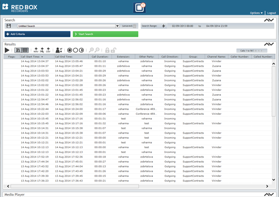Screen dimensions: 279x197
Task: Export selected calls as WAV
Action: [36, 50]
